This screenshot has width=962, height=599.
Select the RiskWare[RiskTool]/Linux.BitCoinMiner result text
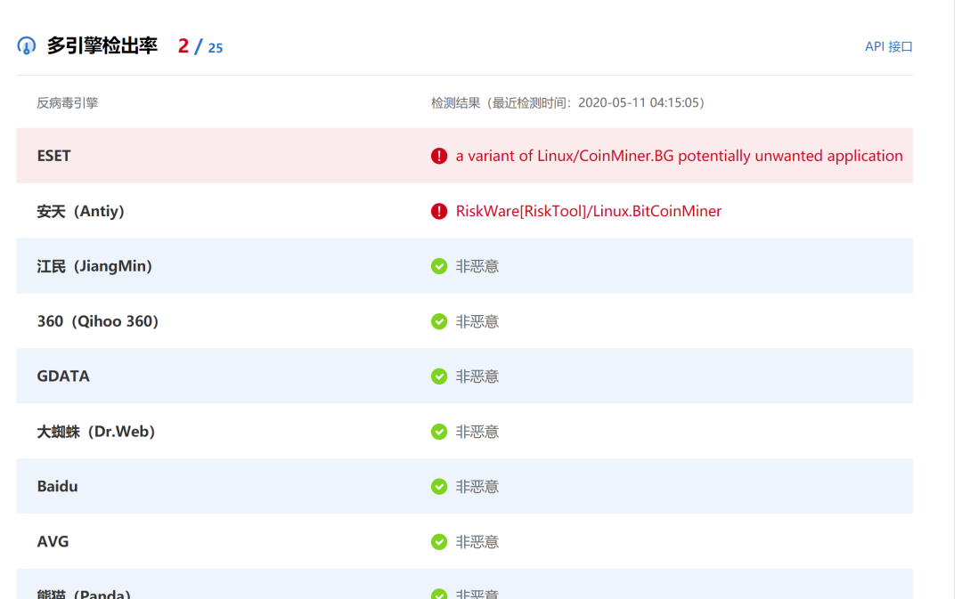(589, 211)
